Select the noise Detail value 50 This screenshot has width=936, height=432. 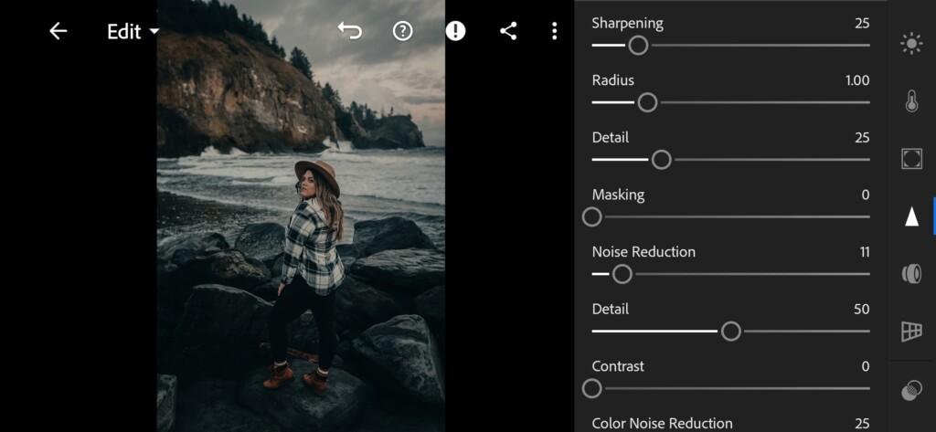tap(862, 309)
